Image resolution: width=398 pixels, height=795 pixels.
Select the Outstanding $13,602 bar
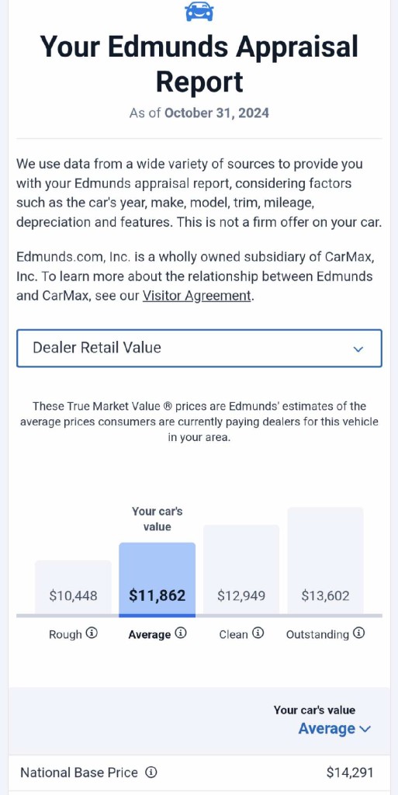coord(326,561)
